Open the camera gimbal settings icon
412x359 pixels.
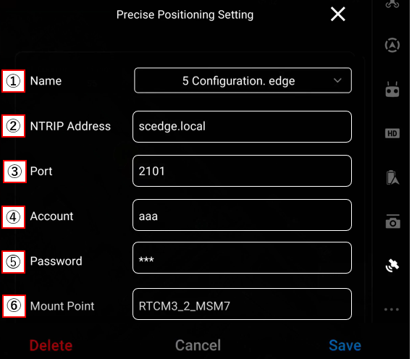(393, 221)
